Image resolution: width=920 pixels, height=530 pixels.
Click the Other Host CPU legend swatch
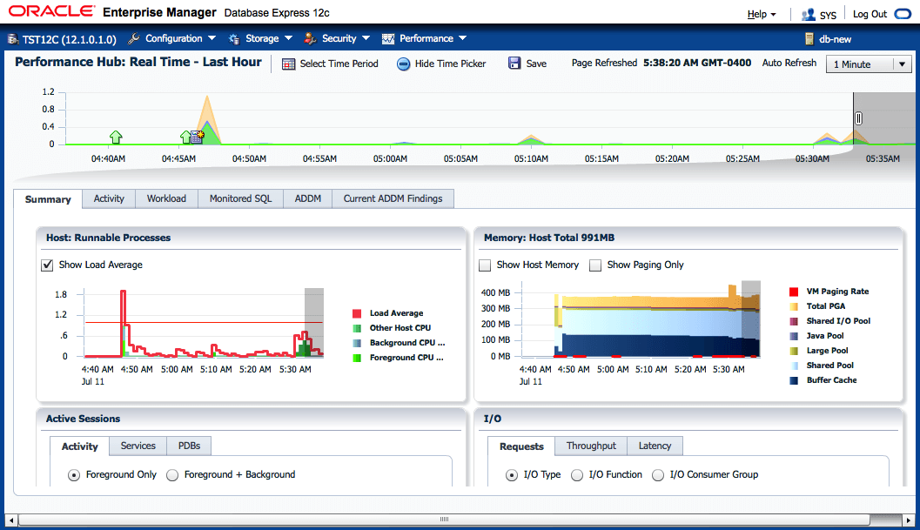(x=357, y=328)
